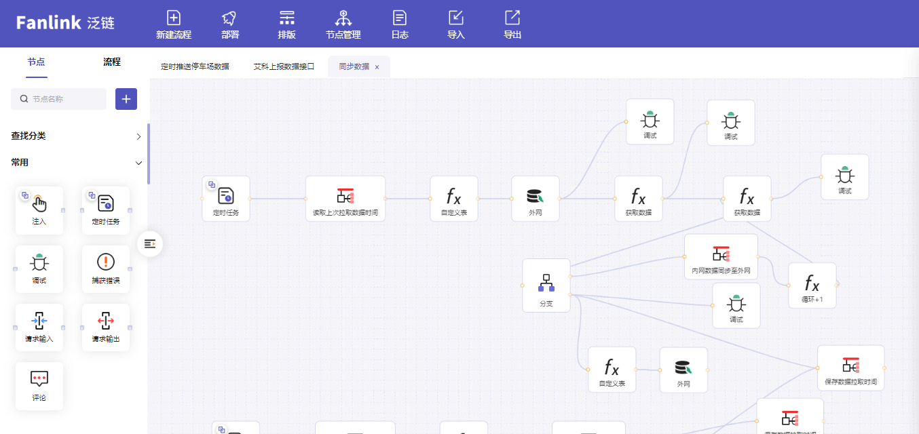Click the 新建流程 toolbar icon
919x434 pixels.
click(174, 19)
